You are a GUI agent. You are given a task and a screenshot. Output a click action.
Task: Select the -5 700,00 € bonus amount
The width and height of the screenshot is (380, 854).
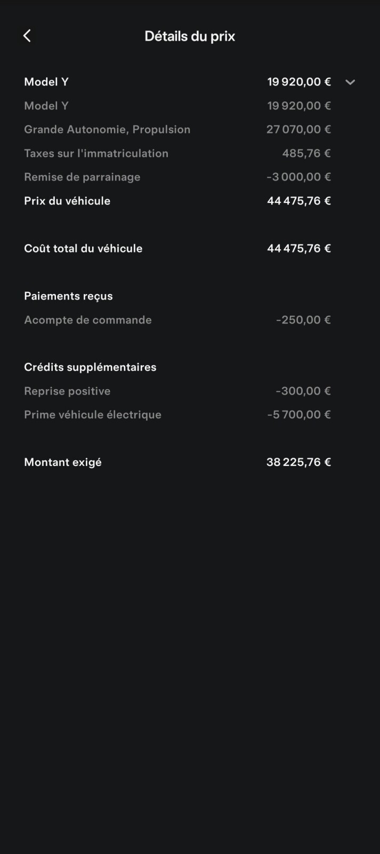click(x=299, y=415)
